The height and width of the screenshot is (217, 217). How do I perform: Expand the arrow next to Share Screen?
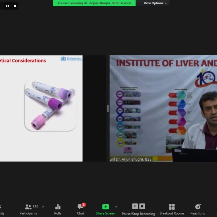116,207
